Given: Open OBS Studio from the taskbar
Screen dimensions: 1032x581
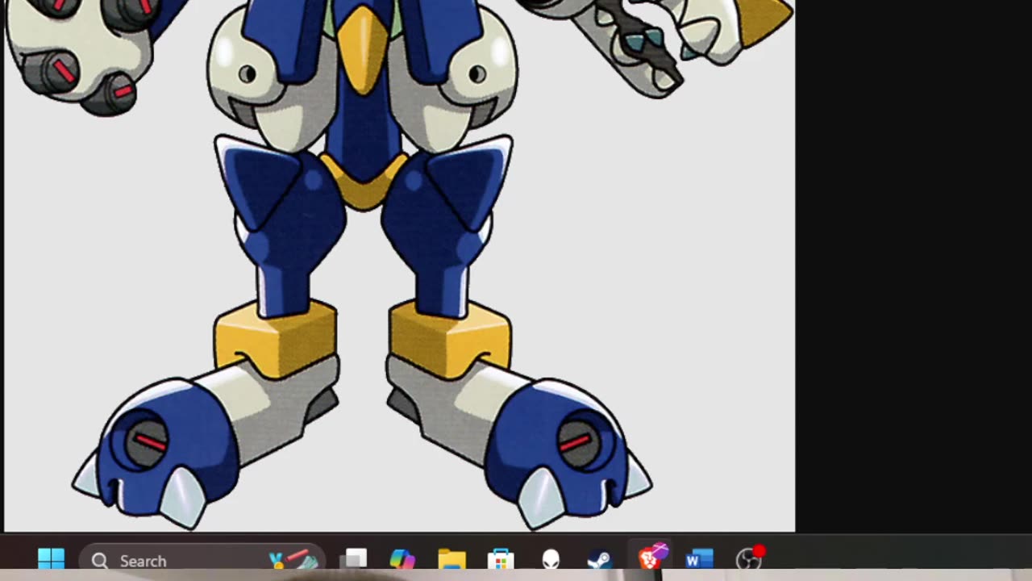Looking at the screenshot, I should tap(749, 558).
